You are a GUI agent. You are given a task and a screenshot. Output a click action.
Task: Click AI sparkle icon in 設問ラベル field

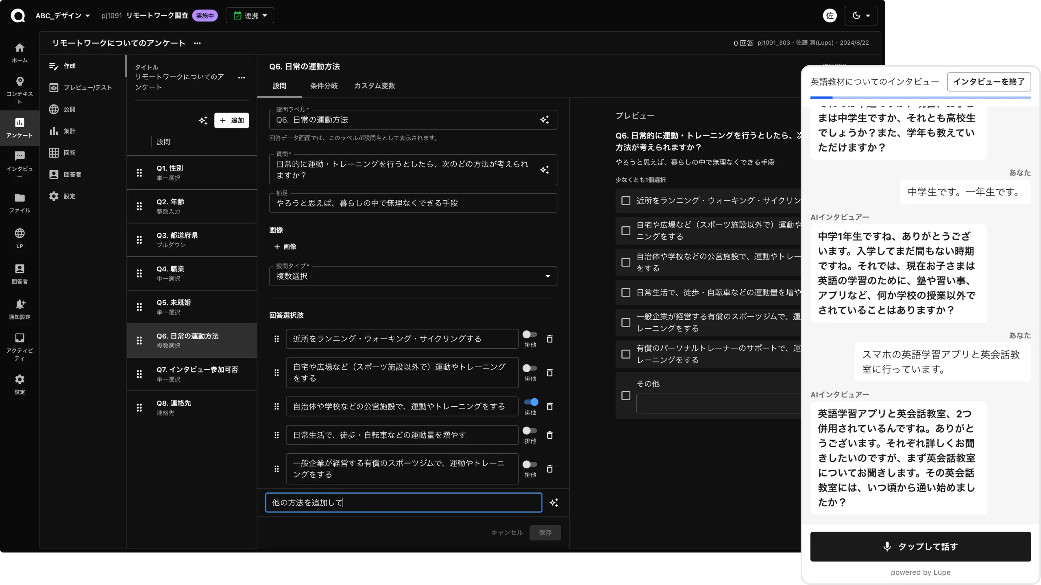(544, 120)
